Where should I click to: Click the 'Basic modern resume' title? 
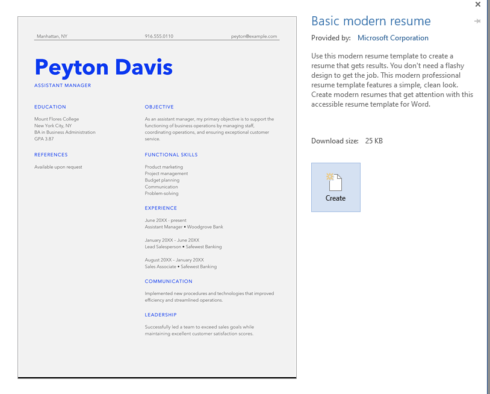371,21
